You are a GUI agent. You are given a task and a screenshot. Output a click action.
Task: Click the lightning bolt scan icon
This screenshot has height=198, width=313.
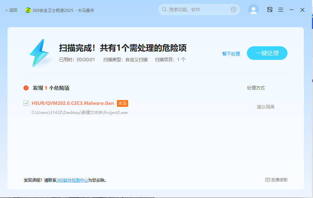coord(39,53)
